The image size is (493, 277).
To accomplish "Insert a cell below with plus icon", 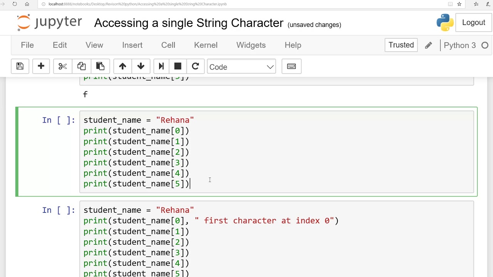I will 41,67.
